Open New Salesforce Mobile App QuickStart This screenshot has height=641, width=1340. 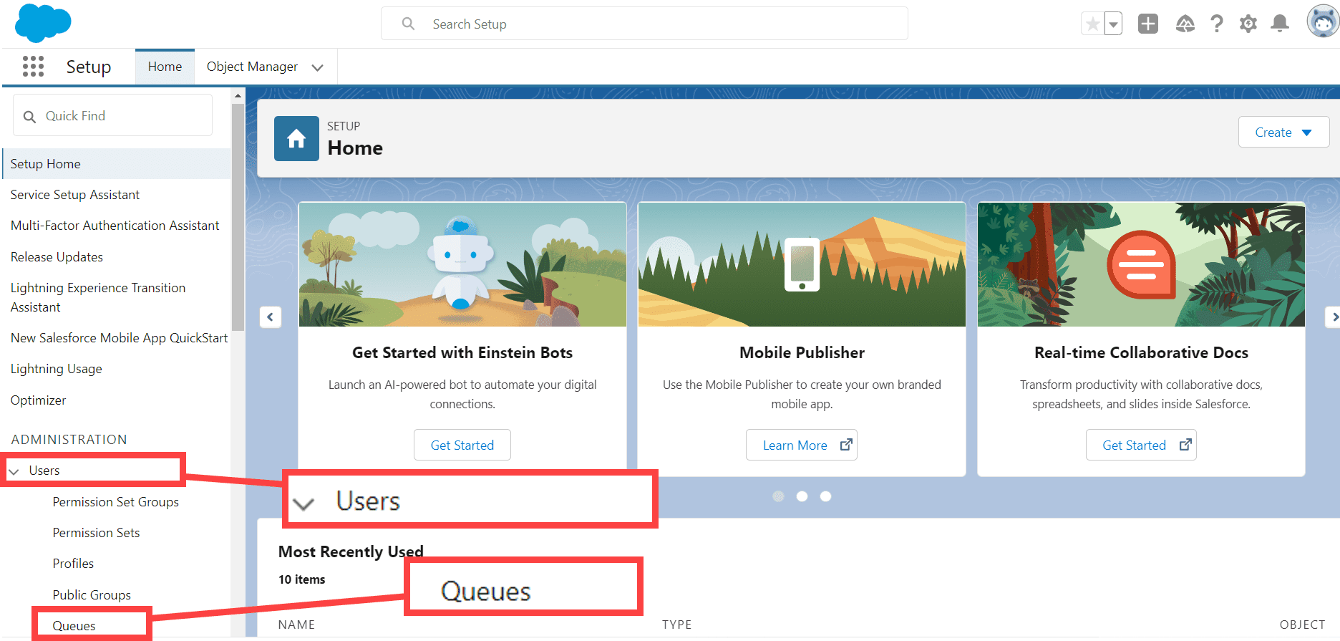119,338
